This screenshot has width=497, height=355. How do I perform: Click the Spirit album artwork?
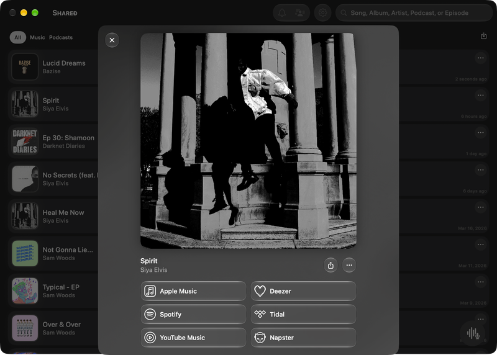[x=248, y=141]
